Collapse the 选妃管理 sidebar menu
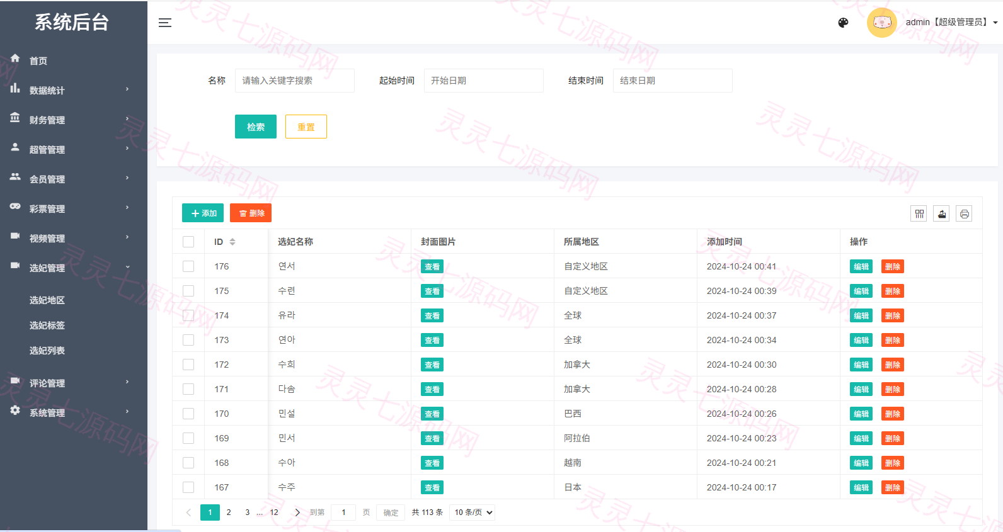The width and height of the screenshot is (1003, 532). pos(74,268)
